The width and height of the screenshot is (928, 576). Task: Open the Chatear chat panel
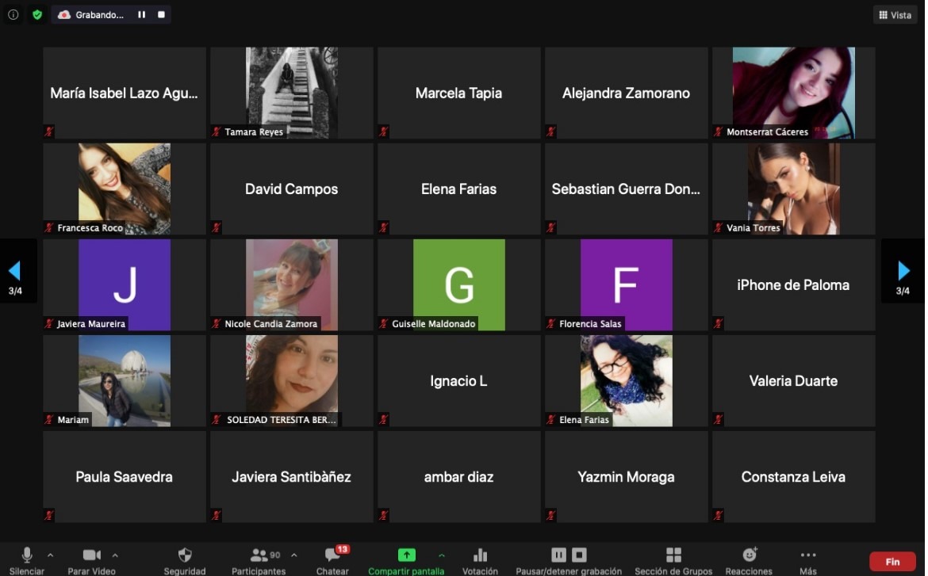coord(332,555)
